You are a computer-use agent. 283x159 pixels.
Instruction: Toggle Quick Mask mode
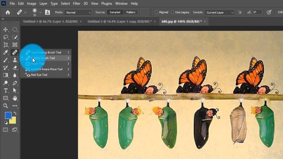pos(6,129)
